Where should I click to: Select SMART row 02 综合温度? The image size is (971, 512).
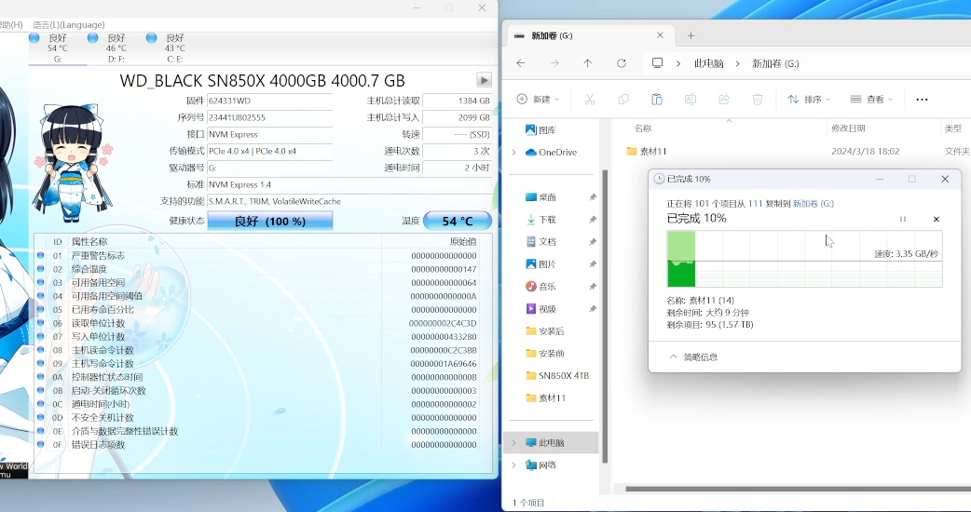[x=263, y=269]
